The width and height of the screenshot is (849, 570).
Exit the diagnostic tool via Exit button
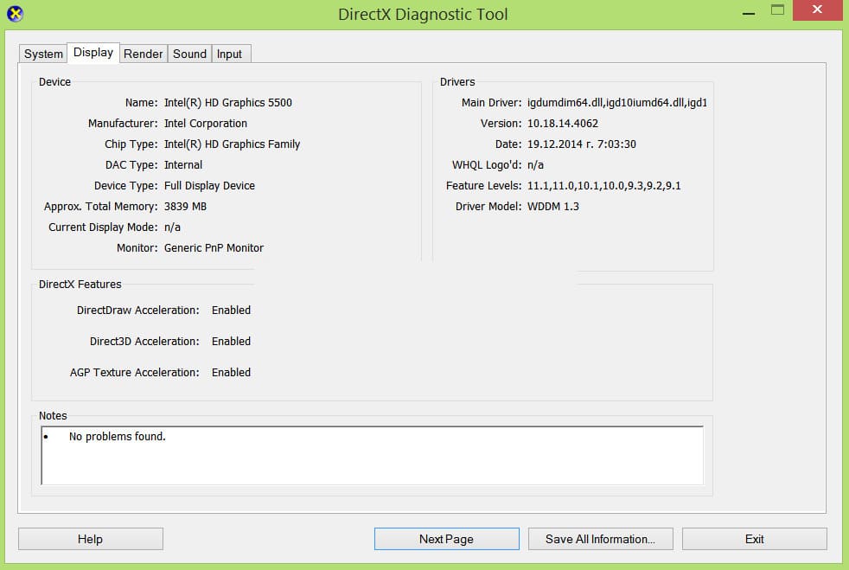754,539
